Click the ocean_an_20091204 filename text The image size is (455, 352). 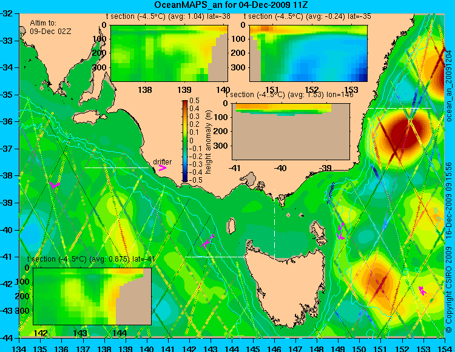click(x=449, y=86)
